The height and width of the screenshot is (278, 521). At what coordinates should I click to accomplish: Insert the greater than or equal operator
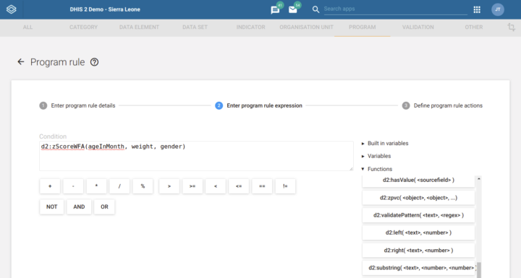pyautogui.click(x=192, y=186)
